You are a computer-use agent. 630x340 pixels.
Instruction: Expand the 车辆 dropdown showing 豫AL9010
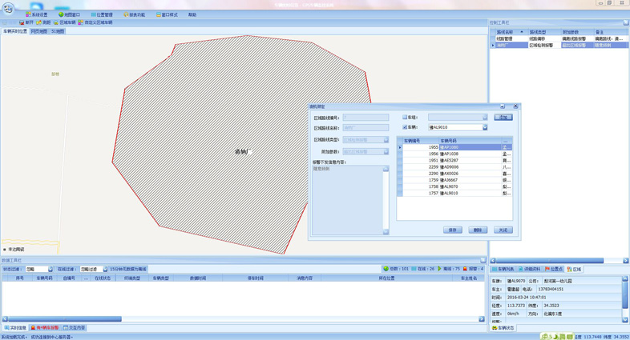click(x=484, y=127)
